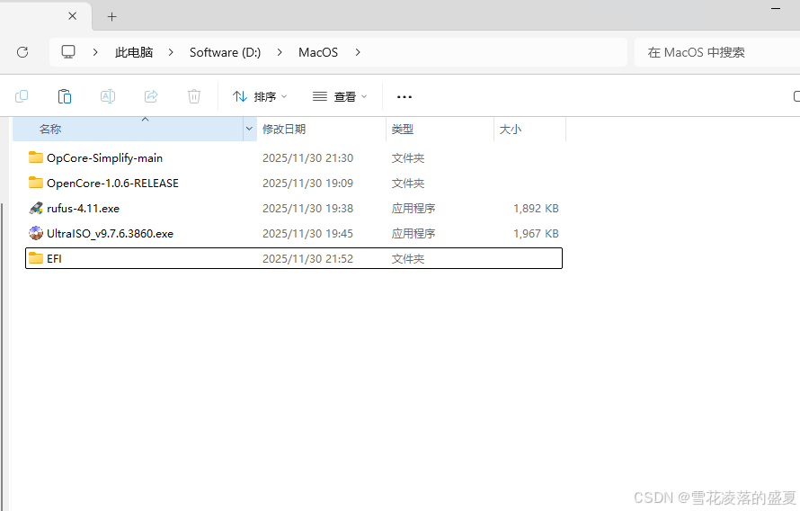The image size is (800, 511).
Task: Sort by the 大小 column header
Action: [529, 130]
